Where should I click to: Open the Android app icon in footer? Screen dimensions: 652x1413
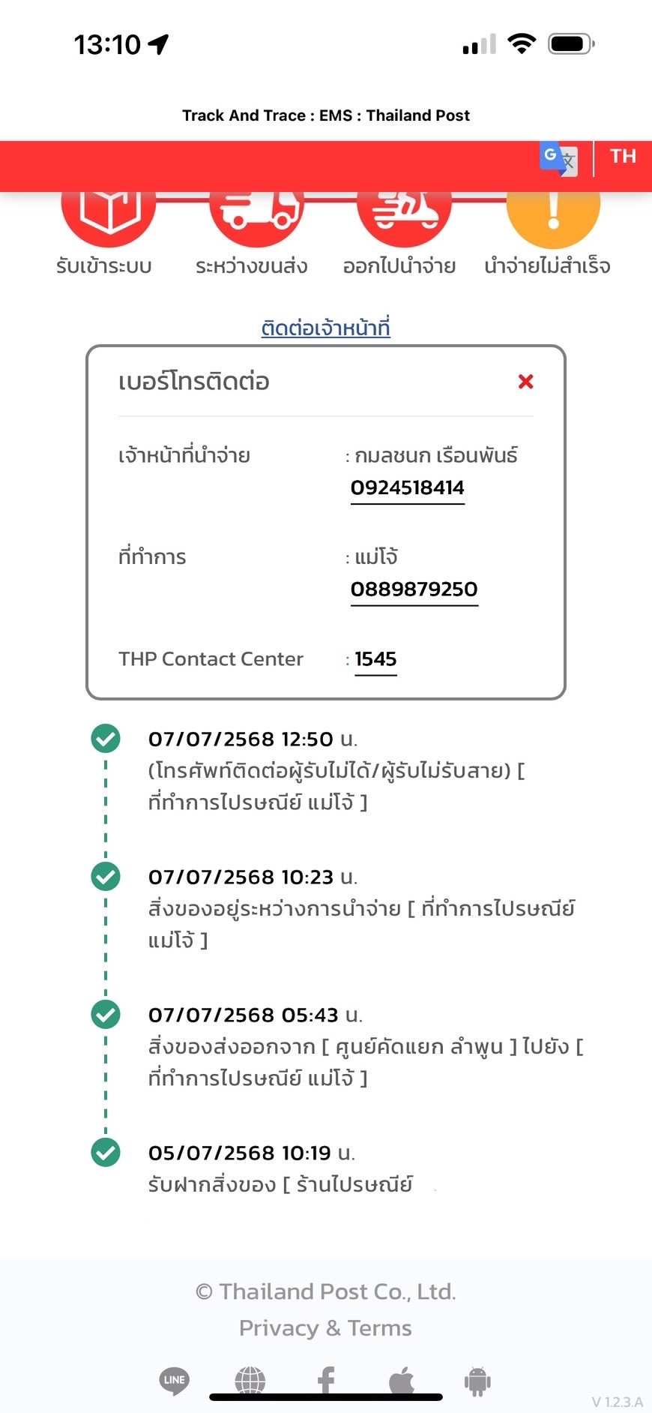477,1381
